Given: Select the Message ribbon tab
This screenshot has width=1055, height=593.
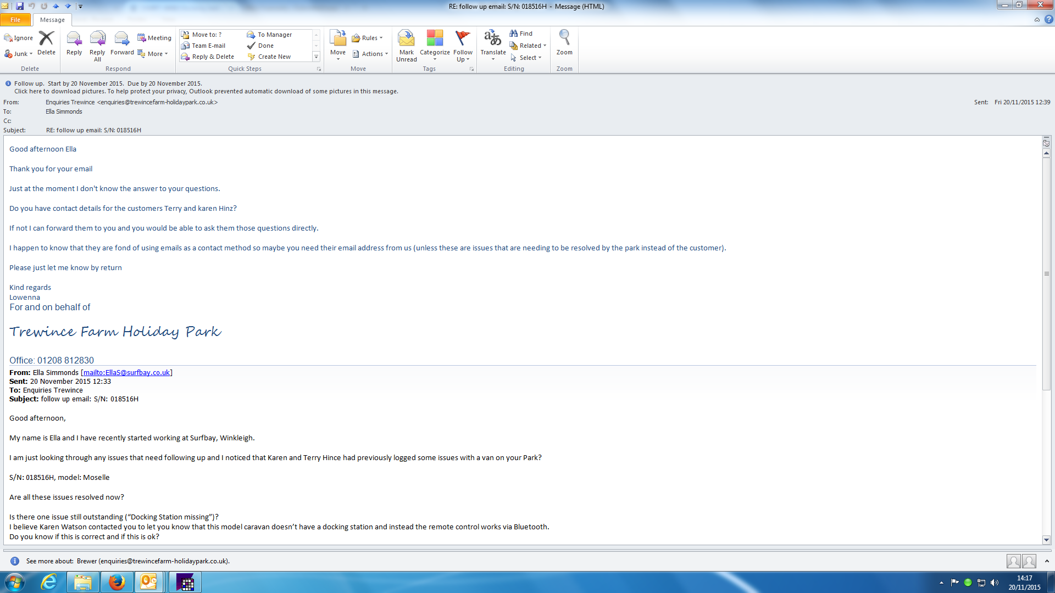Looking at the screenshot, I should pyautogui.click(x=52, y=20).
